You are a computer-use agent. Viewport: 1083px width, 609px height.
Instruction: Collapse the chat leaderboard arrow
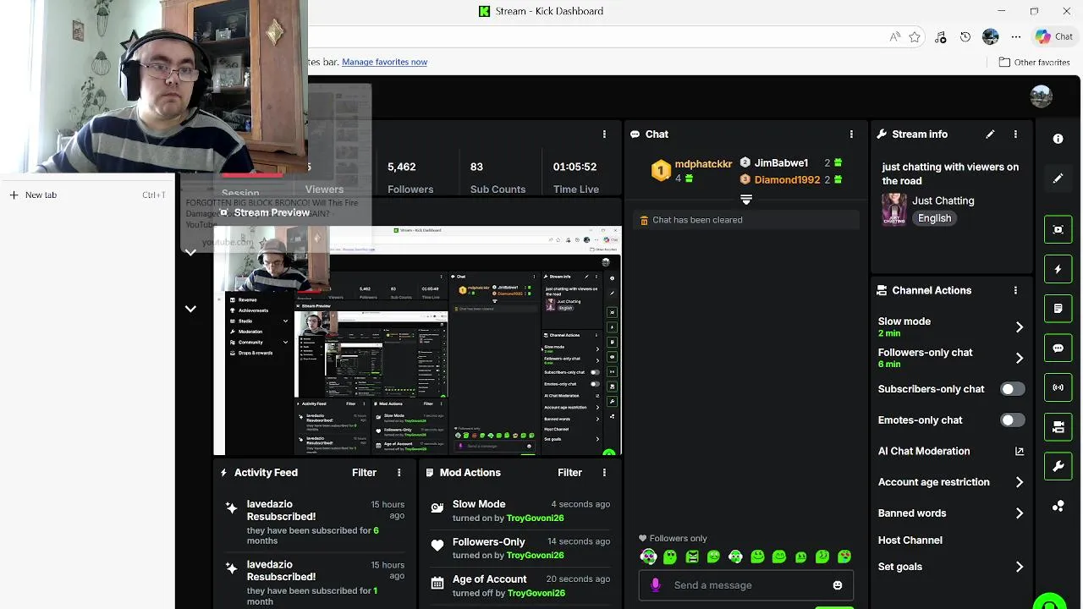pos(746,200)
